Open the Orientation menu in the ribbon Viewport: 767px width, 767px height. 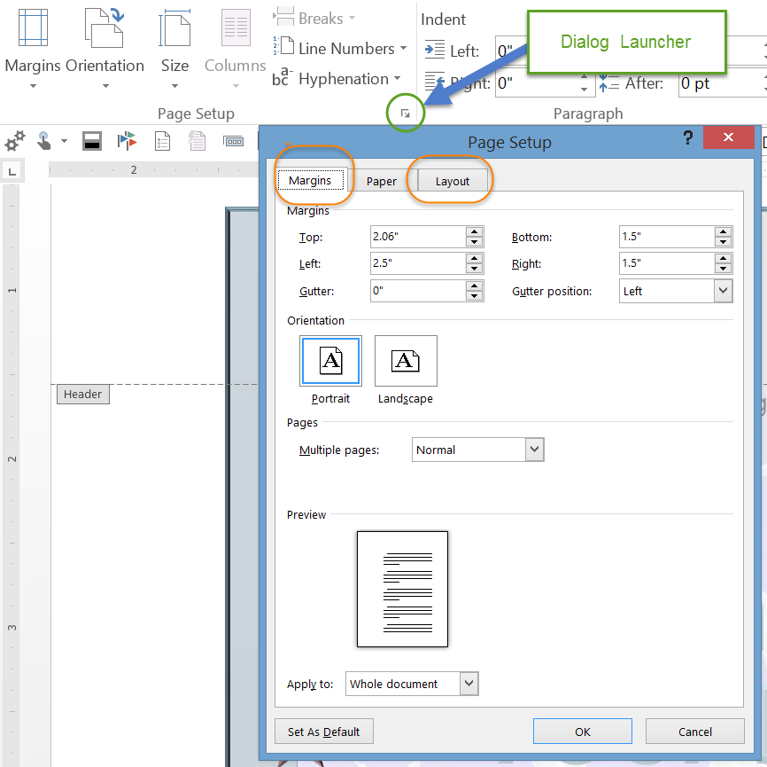(105, 48)
